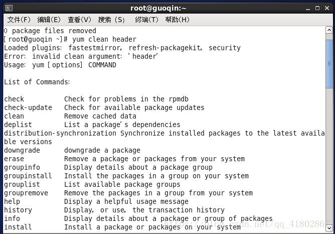
Task: Click 'List available package groups' description
Action: coord(122,184)
